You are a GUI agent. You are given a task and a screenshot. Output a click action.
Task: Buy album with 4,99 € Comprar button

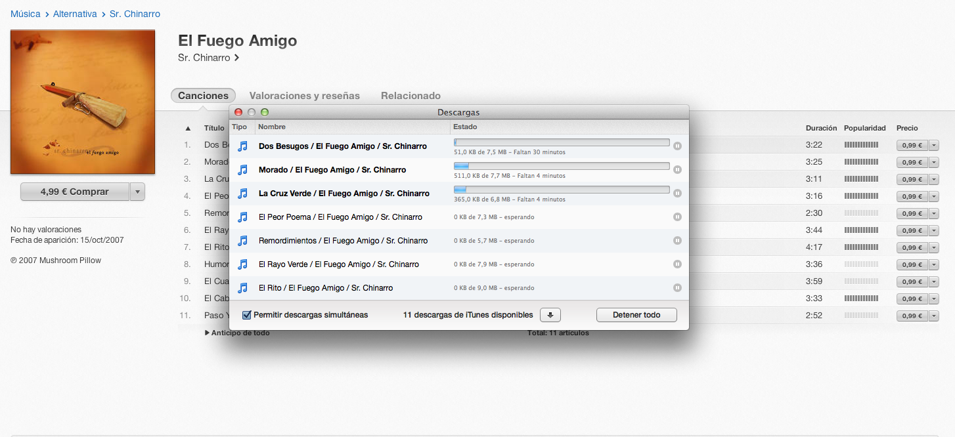[x=75, y=192]
